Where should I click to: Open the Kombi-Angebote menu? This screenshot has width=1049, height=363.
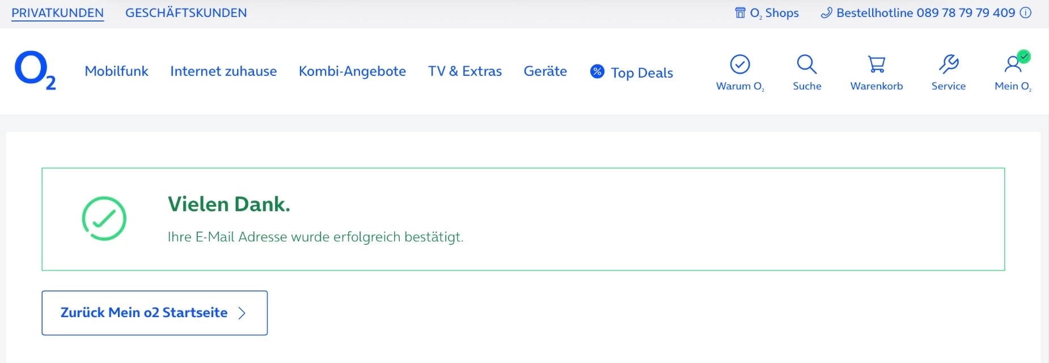click(x=352, y=71)
